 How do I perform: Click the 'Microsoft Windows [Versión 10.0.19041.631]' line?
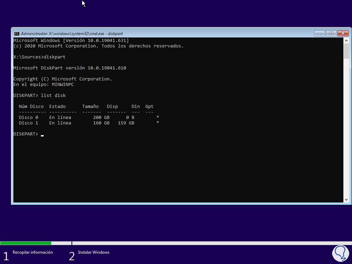point(71,41)
